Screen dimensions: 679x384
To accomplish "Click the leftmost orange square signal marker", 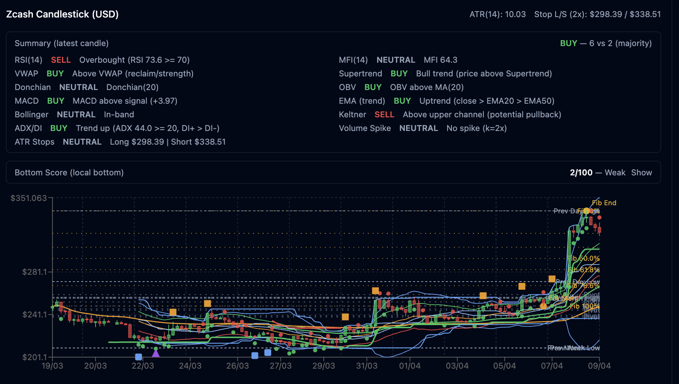I will pos(173,312).
